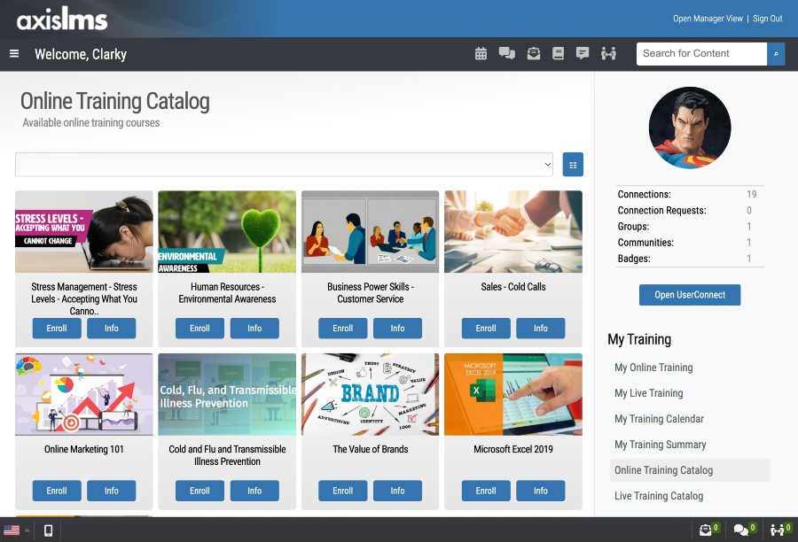This screenshot has width=798, height=542.
Task: Click the axislms logo
Action: point(61,19)
